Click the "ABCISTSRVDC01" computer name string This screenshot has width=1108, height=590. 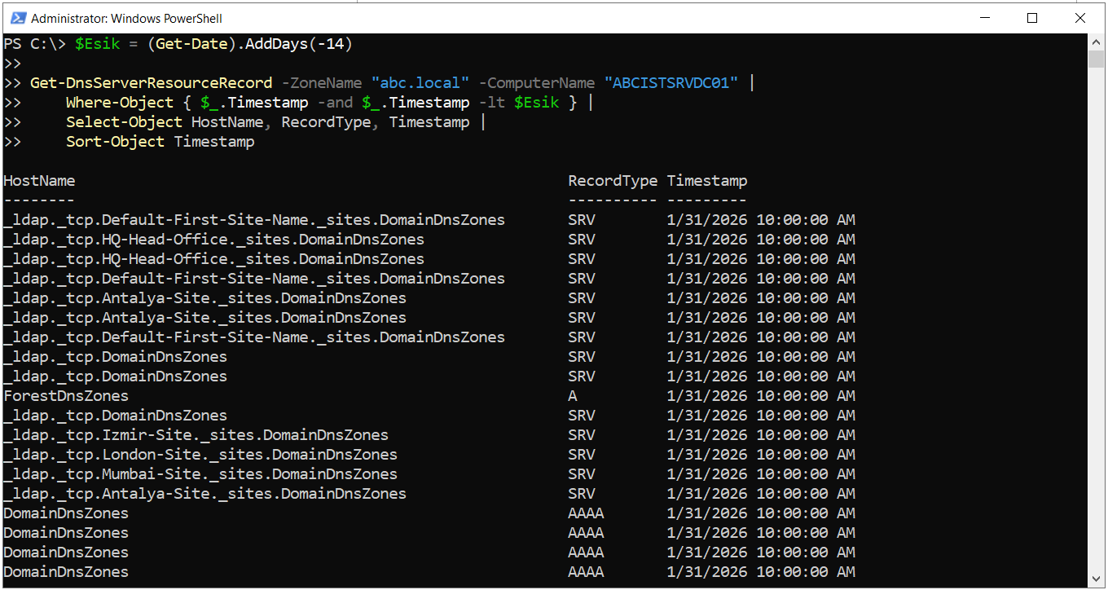coord(671,83)
